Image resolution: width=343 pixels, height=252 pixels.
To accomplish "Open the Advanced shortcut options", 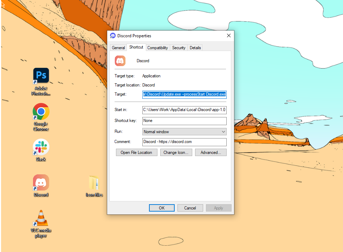I will click(x=211, y=153).
